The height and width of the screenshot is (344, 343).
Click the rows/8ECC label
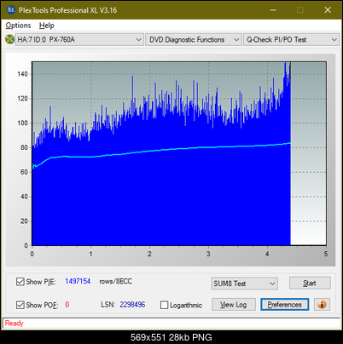[115, 281]
